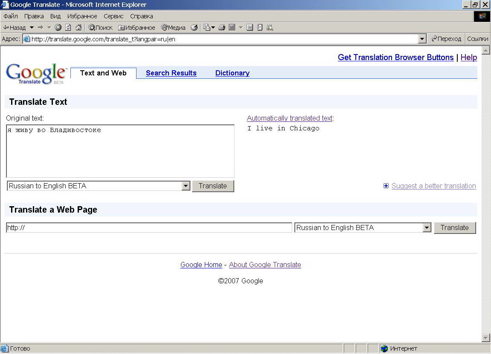Image resolution: width=491 pixels, height=354 pixels.
Task: Click the page icon in address bar
Action: 27,39
